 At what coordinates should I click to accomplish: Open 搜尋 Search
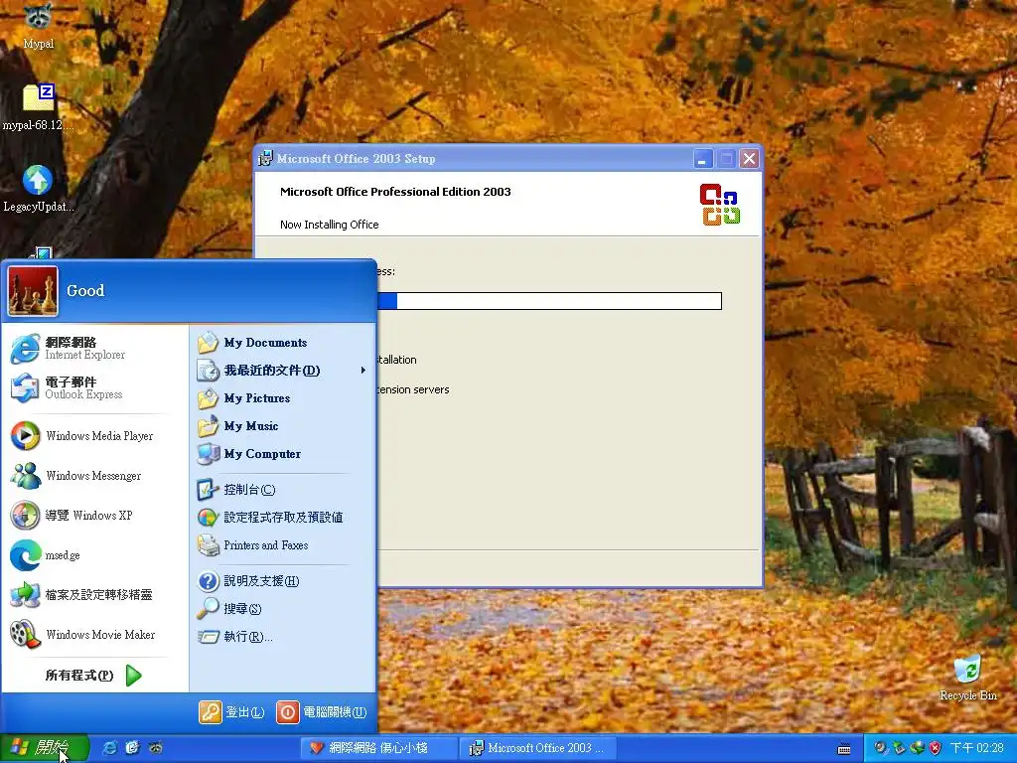[283, 609]
